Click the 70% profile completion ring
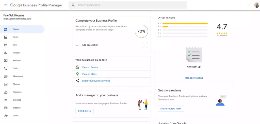The image size is (260, 124). click(141, 31)
